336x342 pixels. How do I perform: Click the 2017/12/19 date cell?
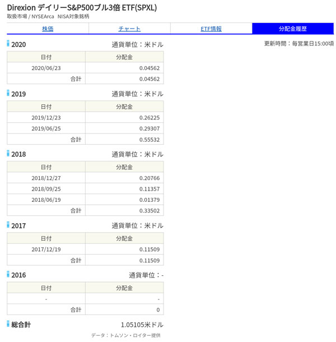tap(46, 249)
